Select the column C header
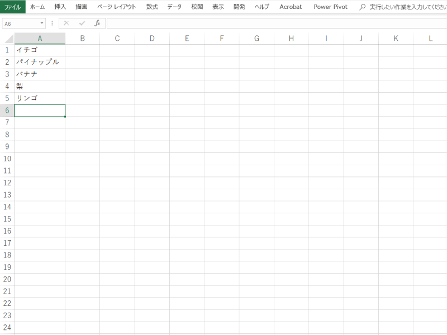Image resolution: width=447 pixels, height=335 pixels. pyautogui.click(x=117, y=39)
